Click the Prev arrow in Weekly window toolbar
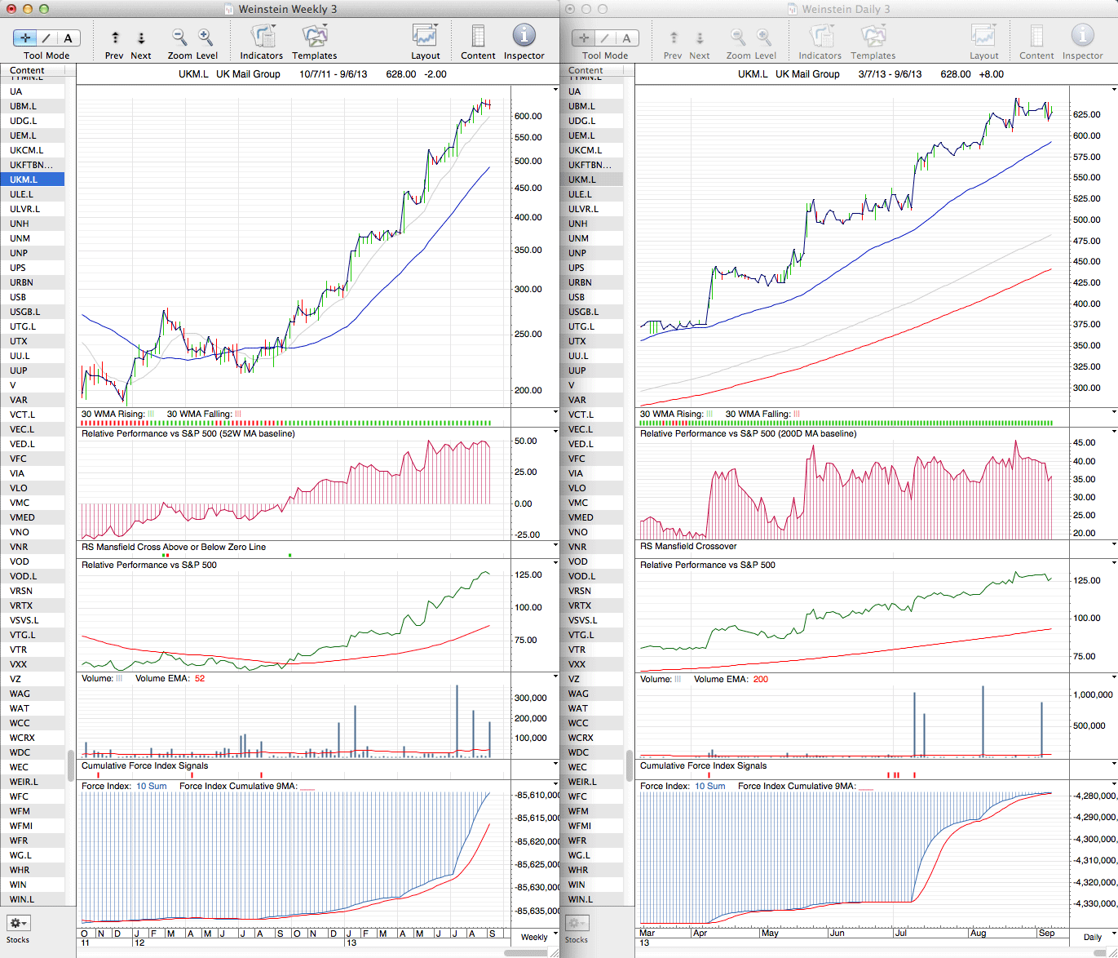This screenshot has width=1118, height=958. click(115, 38)
